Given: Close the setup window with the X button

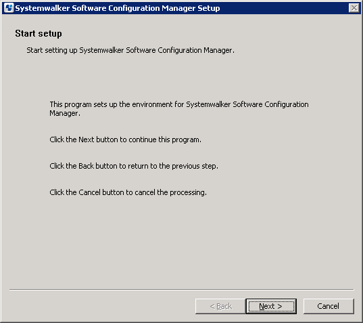Looking at the screenshot, I should (354, 8).
